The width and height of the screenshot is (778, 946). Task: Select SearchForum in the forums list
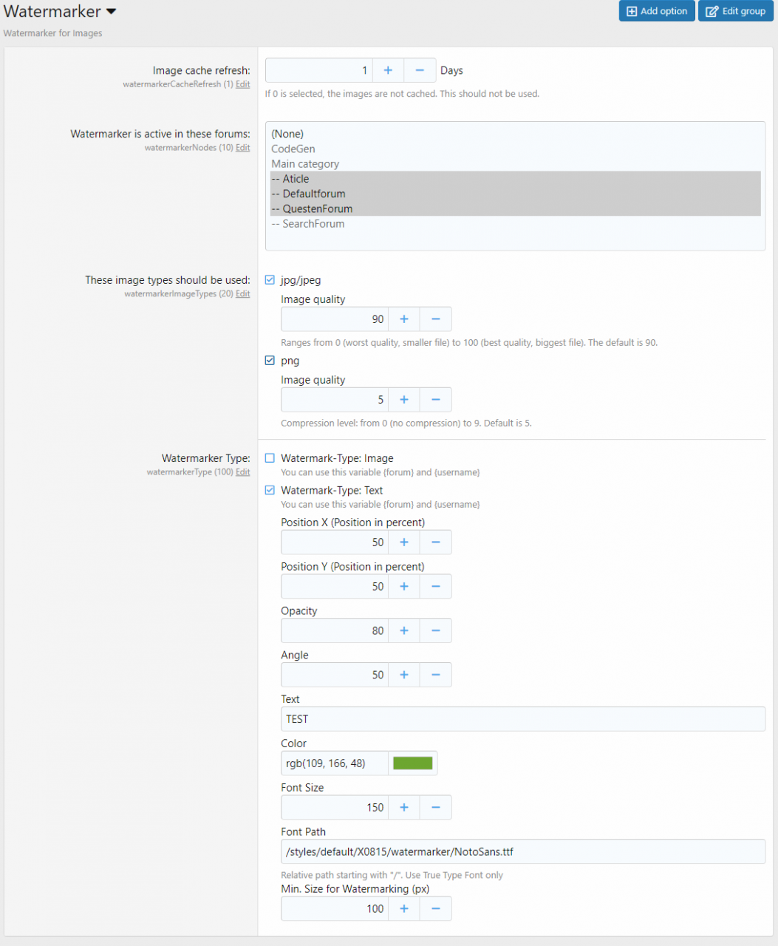[x=313, y=224]
